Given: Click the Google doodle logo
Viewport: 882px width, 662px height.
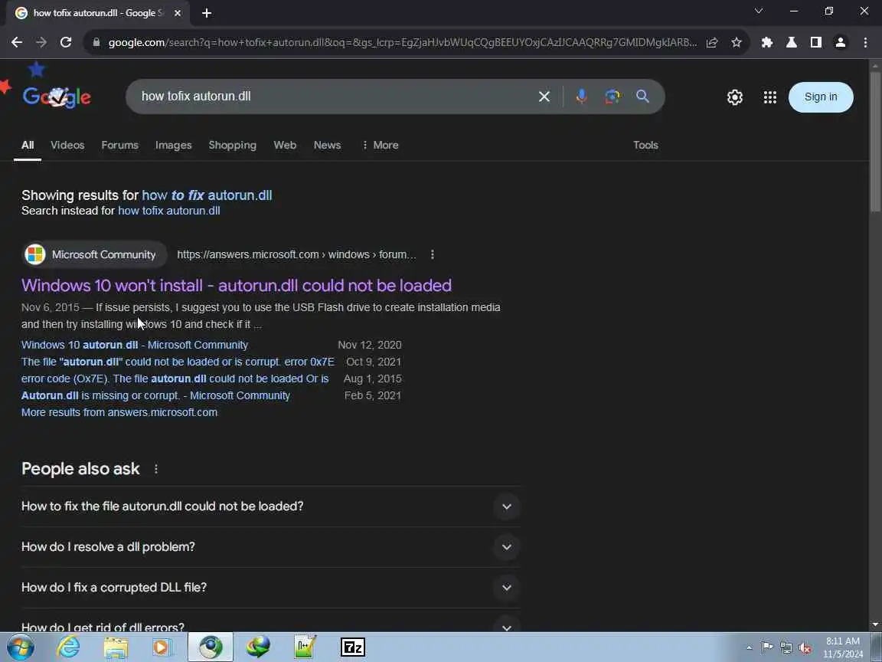Looking at the screenshot, I should pyautogui.click(x=56, y=97).
